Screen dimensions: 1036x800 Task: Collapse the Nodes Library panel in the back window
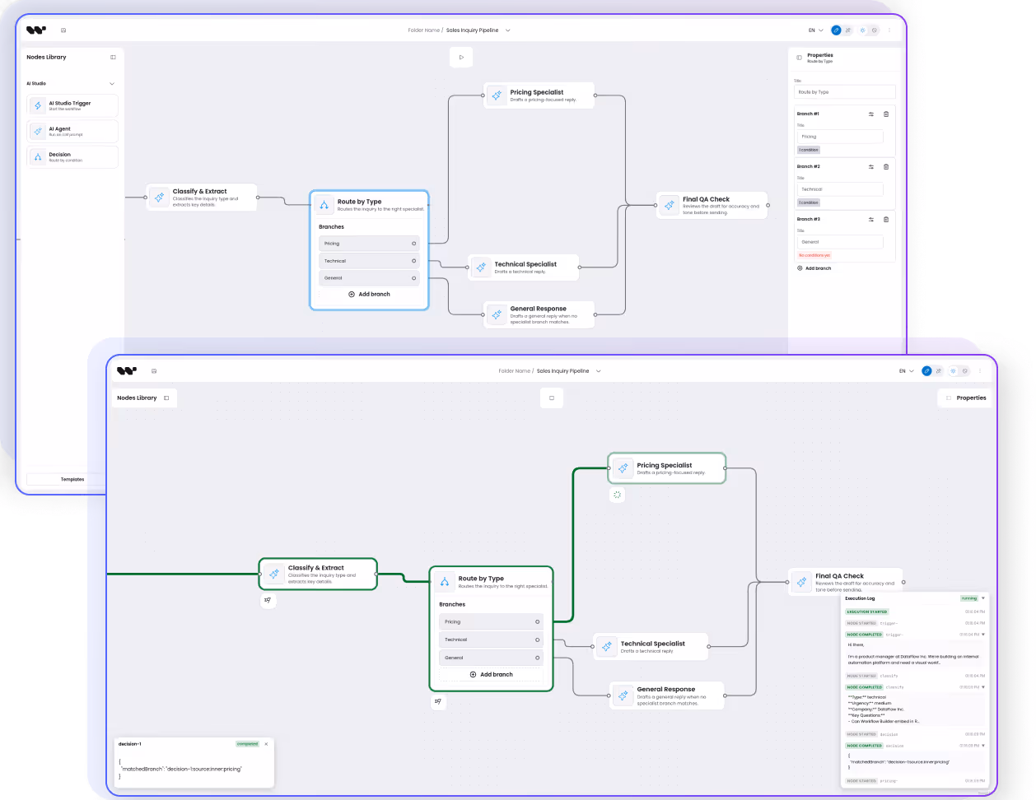(x=113, y=57)
